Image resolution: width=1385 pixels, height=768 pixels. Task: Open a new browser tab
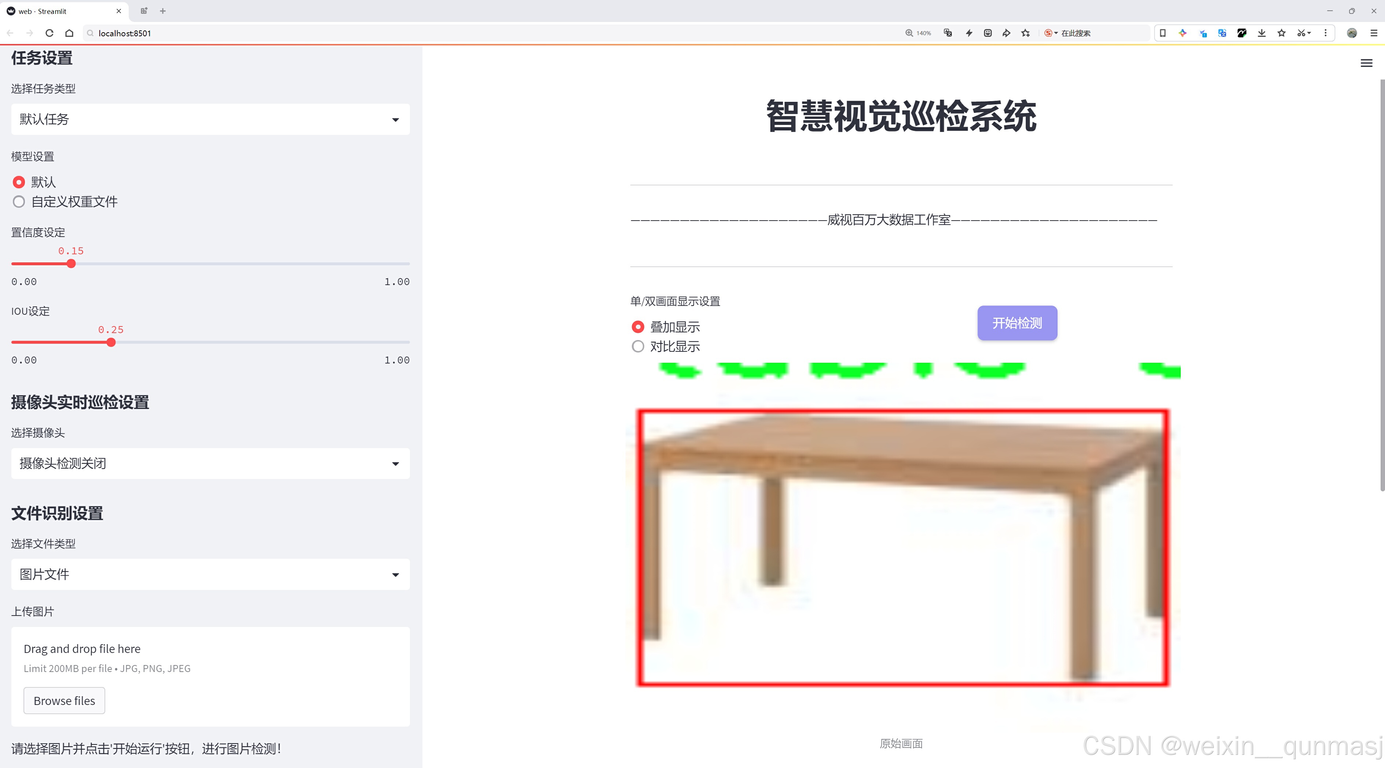click(x=163, y=11)
